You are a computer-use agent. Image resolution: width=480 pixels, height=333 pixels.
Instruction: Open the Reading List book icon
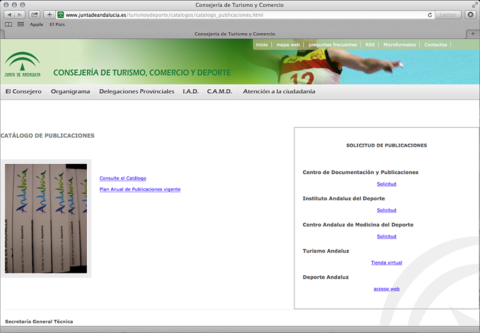pyautogui.click(x=8, y=24)
